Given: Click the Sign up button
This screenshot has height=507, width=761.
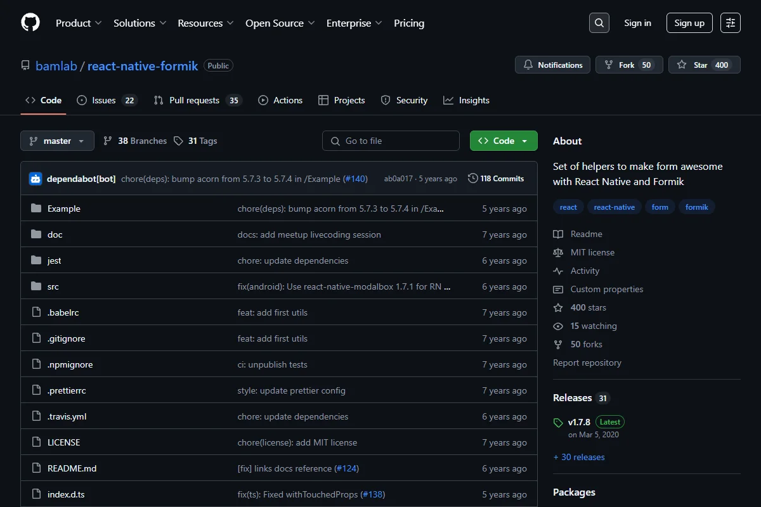Looking at the screenshot, I should tap(689, 23).
